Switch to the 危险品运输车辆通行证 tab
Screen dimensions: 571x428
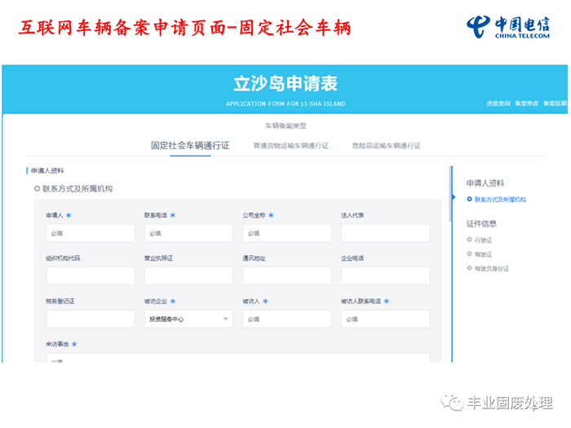coord(386,146)
